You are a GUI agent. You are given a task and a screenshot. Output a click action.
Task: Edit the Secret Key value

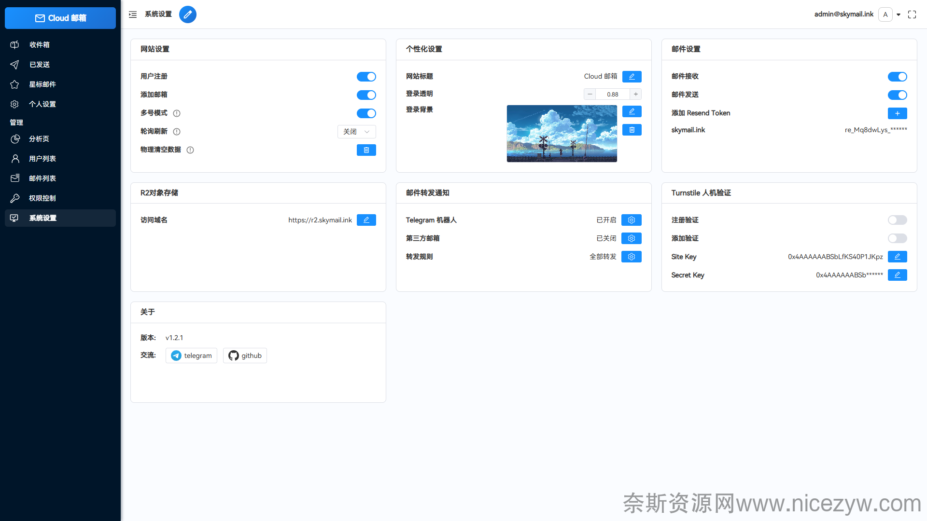coord(897,275)
